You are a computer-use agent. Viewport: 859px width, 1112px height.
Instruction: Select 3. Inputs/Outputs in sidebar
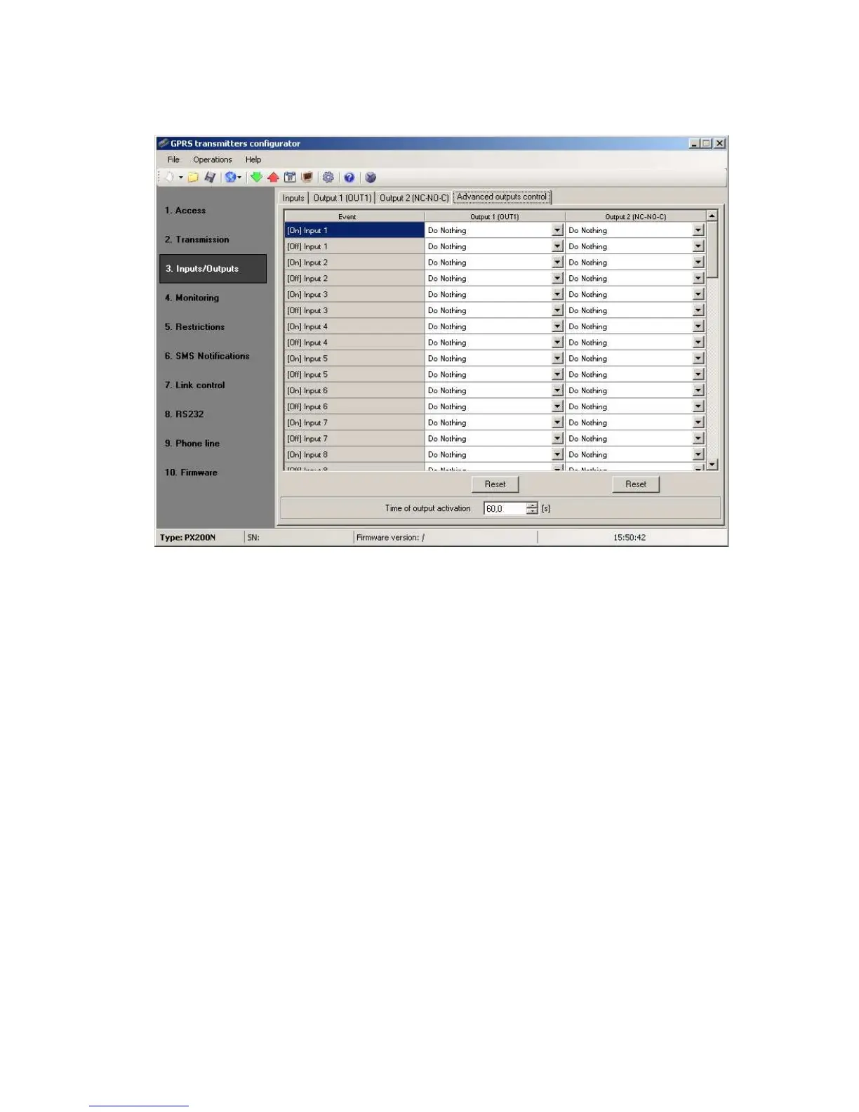coord(213,269)
